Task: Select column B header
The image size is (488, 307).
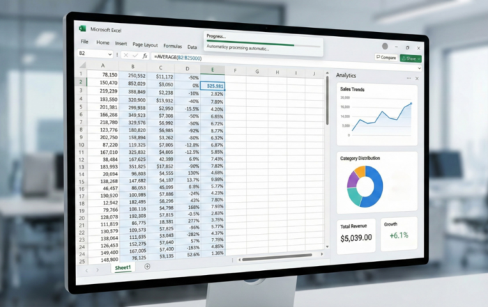Action: pyautogui.click(x=132, y=67)
